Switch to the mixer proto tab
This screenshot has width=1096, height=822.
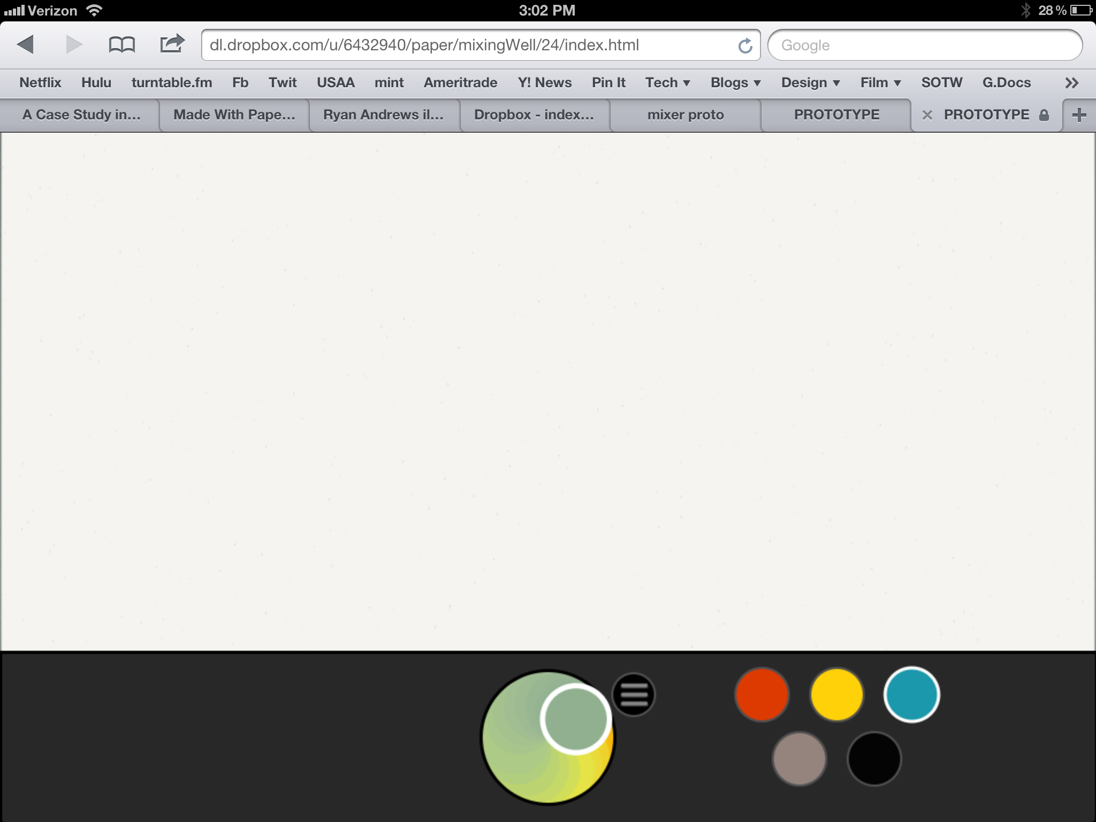[686, 115]
